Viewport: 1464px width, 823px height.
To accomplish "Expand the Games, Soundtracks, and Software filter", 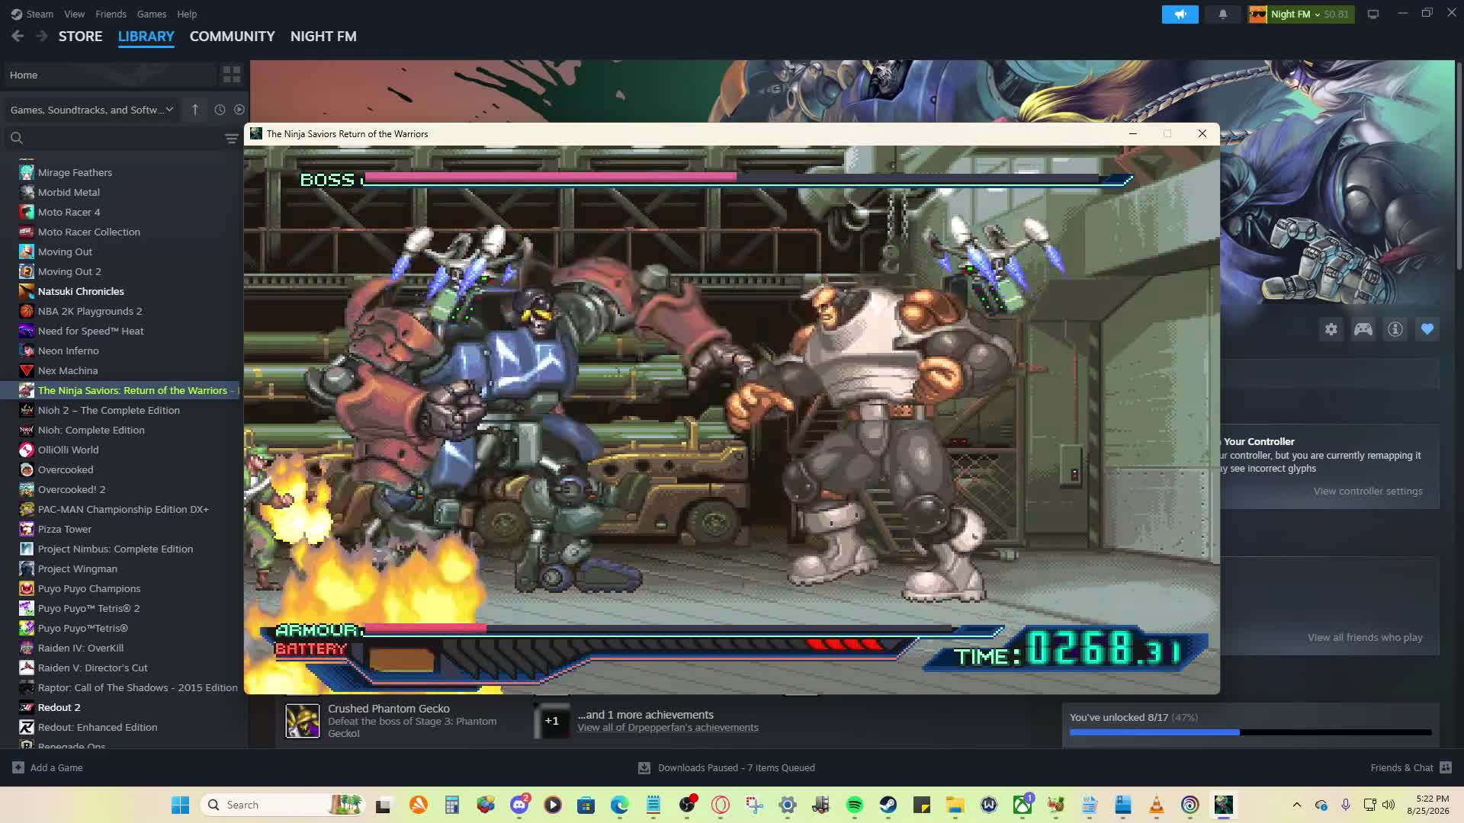I will [x=91, y=110].
